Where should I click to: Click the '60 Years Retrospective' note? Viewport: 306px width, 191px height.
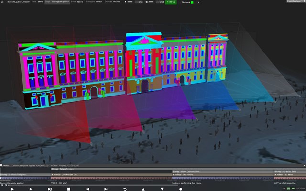(285, 183)
